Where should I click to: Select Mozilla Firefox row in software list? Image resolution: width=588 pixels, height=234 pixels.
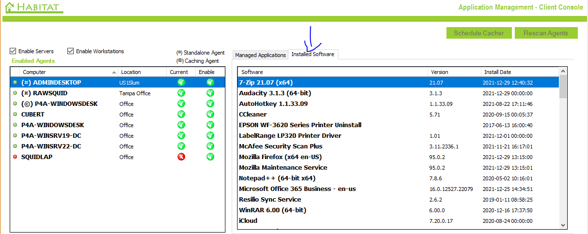(280, 157)
